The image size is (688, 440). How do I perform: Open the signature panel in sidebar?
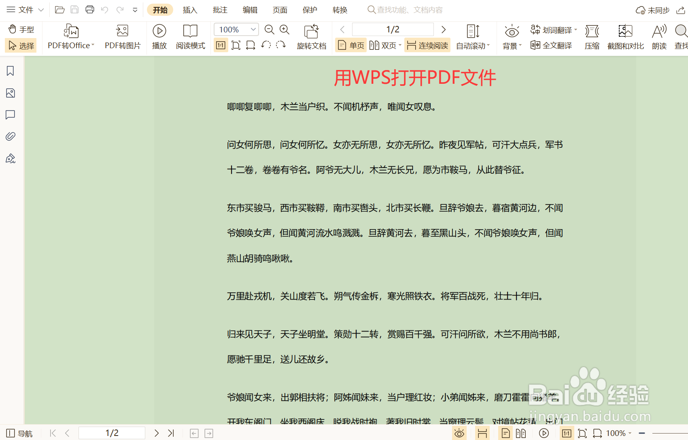11,158
